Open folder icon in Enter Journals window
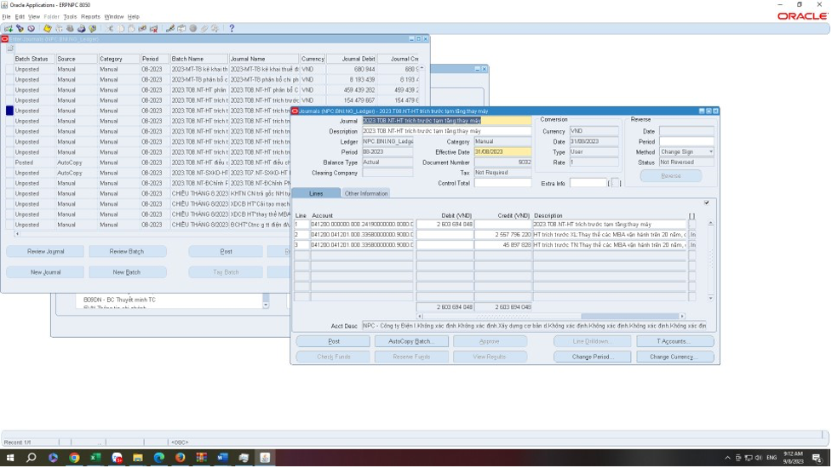Image resolution: width=832 pixels, height=468 pixels. pos(10,49)
